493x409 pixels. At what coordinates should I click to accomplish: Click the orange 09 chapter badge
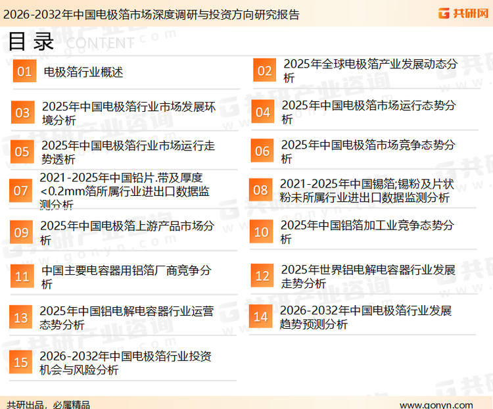click(x=22, y=232)
